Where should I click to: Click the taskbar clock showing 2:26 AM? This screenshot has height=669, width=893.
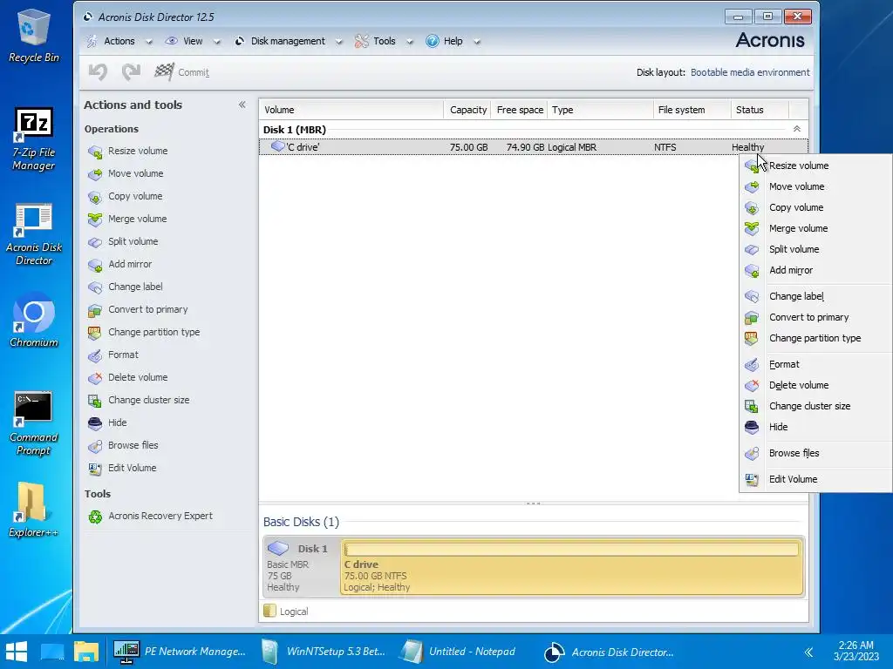(x=856, y=651)
